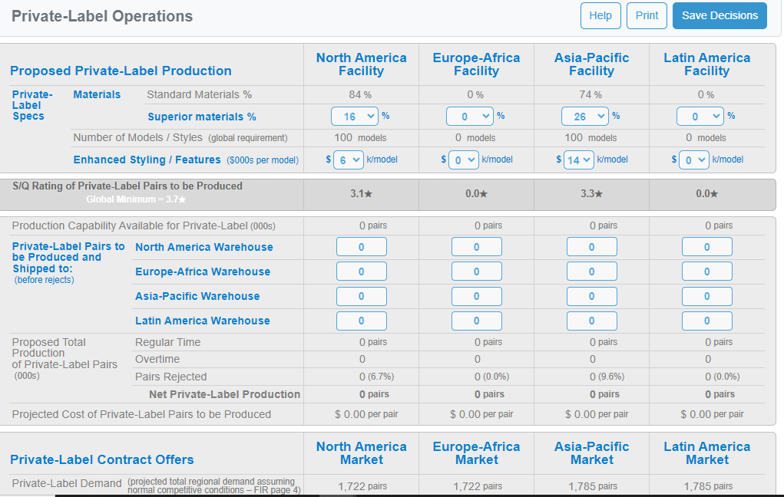
Task: Open the Superior materials dropdown for North America Facility
Action: click(x=354, y=116)
